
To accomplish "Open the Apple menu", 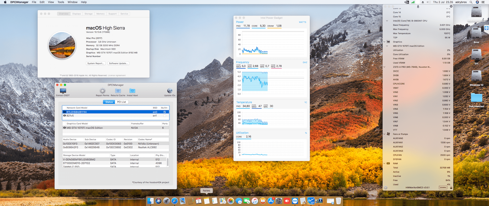I will (x=5, y=2).
